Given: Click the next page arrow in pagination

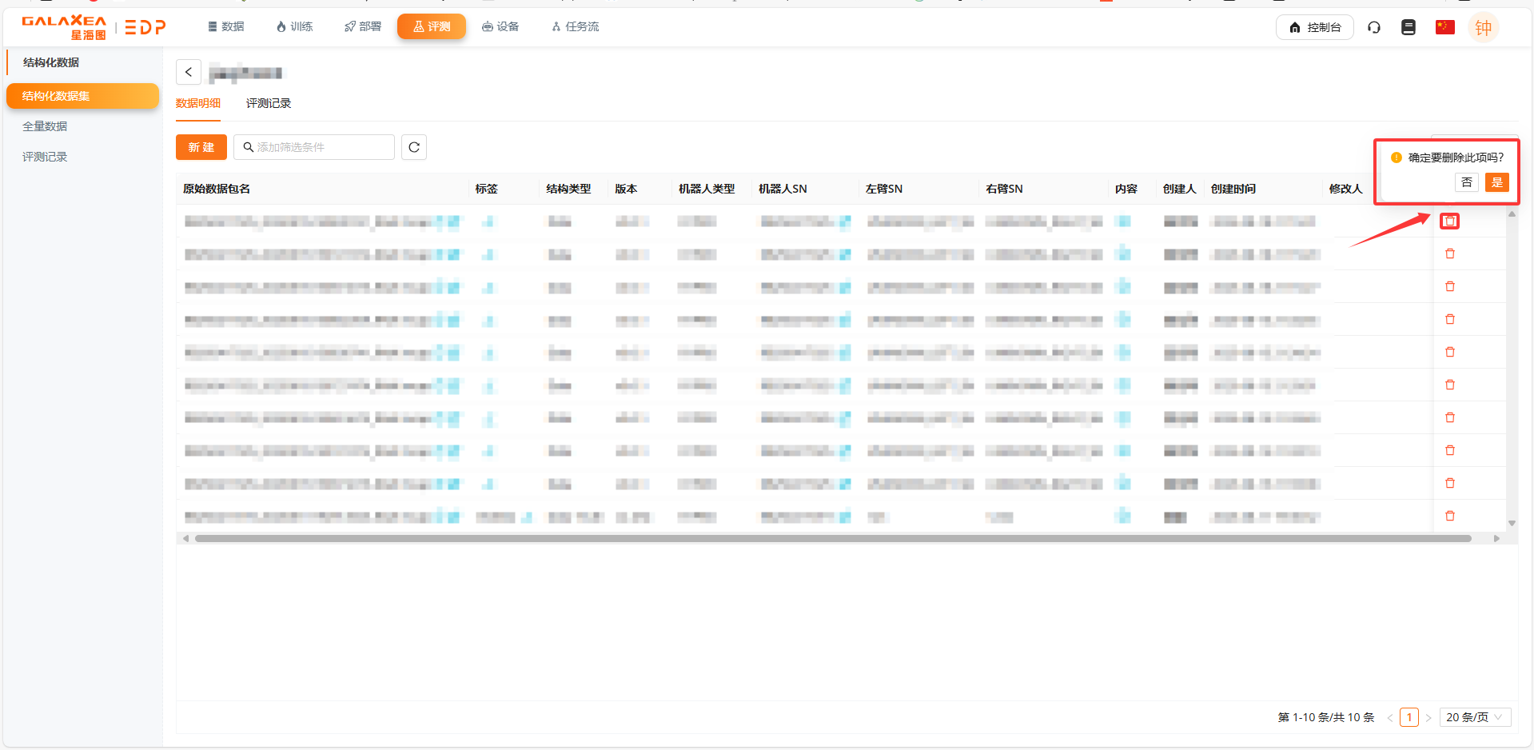Looking at the screenshot, I should (x=1428, y=717).
